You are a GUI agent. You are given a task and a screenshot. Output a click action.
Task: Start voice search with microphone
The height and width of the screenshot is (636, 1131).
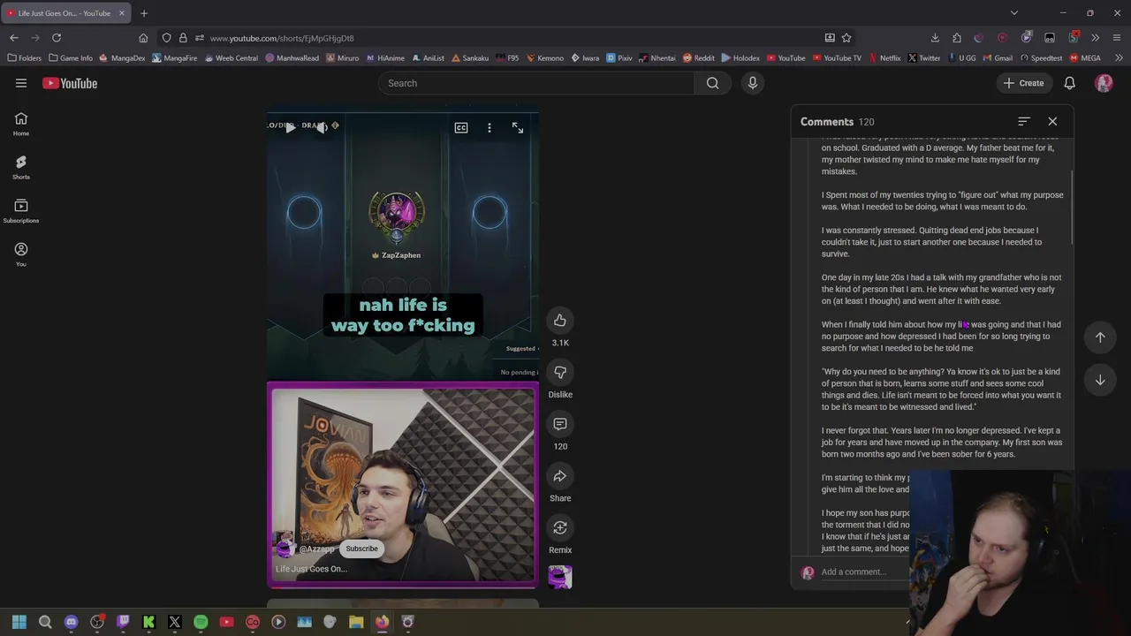pyautogui.click(x=753, y=83)
